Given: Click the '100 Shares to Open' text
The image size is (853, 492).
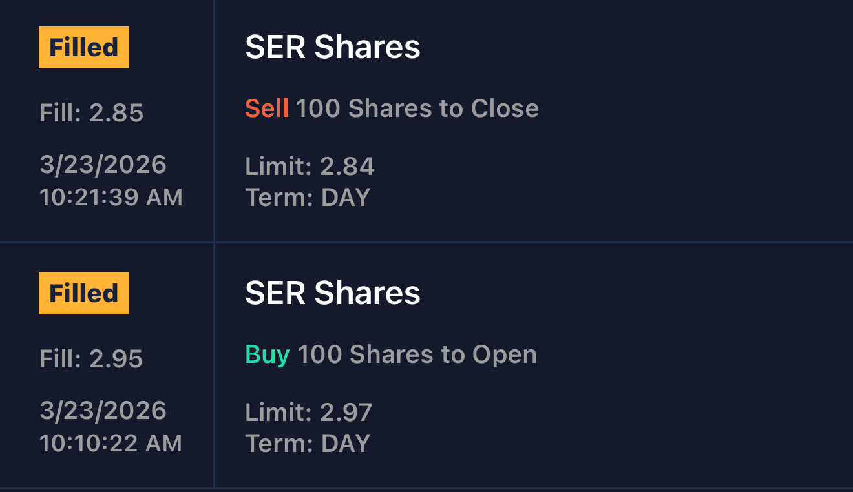Looking at the screenshot, I should (417, 354).
